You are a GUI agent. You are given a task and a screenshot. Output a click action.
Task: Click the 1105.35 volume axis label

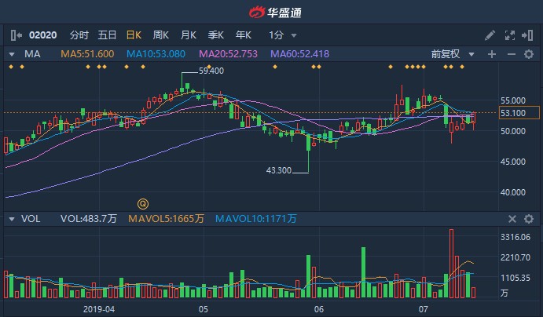pos(515,278)
